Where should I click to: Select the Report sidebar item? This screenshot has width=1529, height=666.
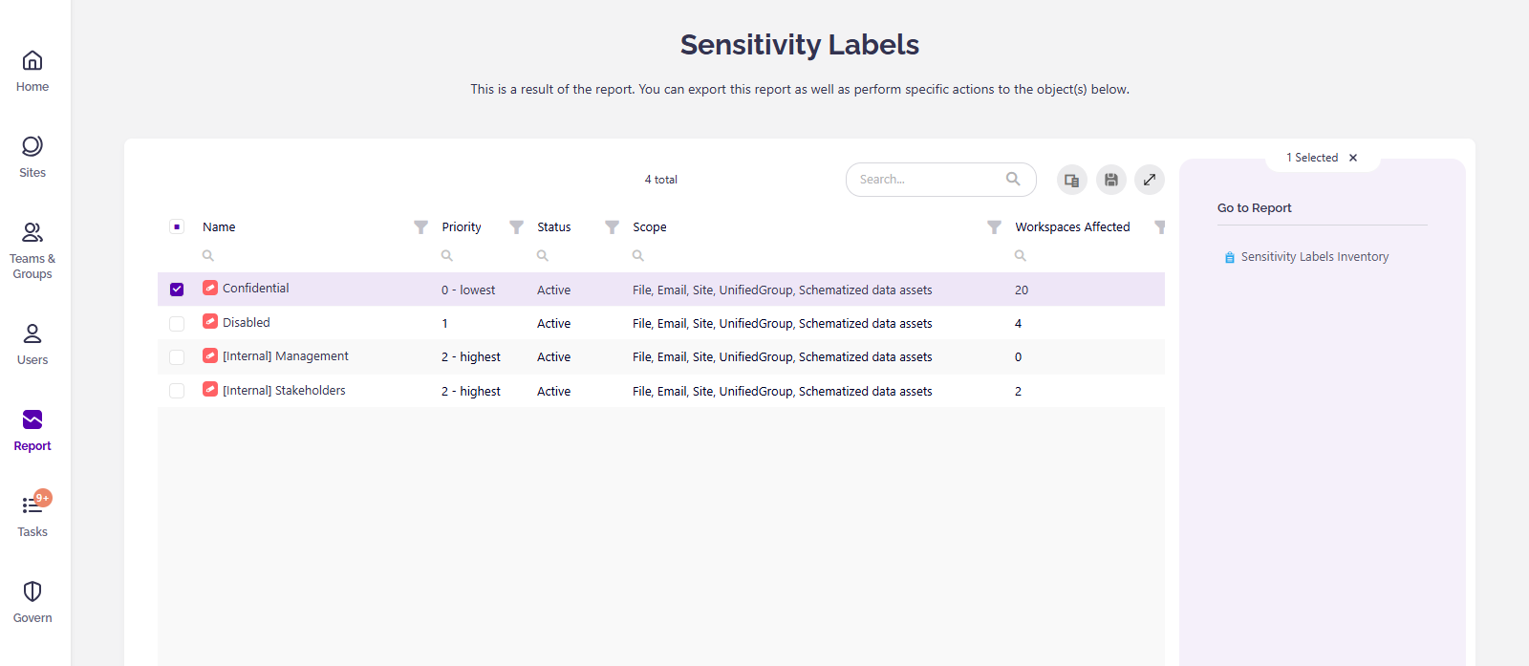click(x=32, y=431)
